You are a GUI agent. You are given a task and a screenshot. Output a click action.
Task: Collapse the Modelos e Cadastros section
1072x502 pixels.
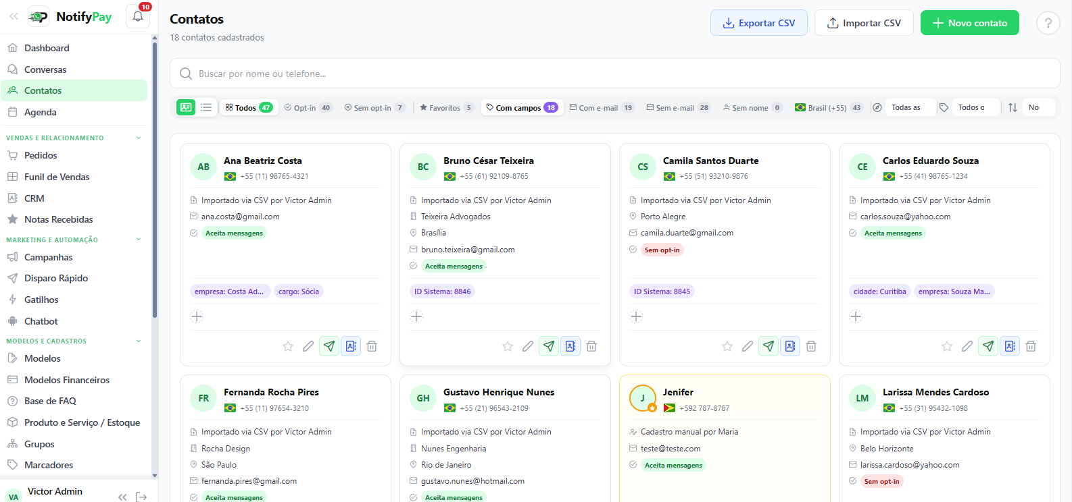139,341
